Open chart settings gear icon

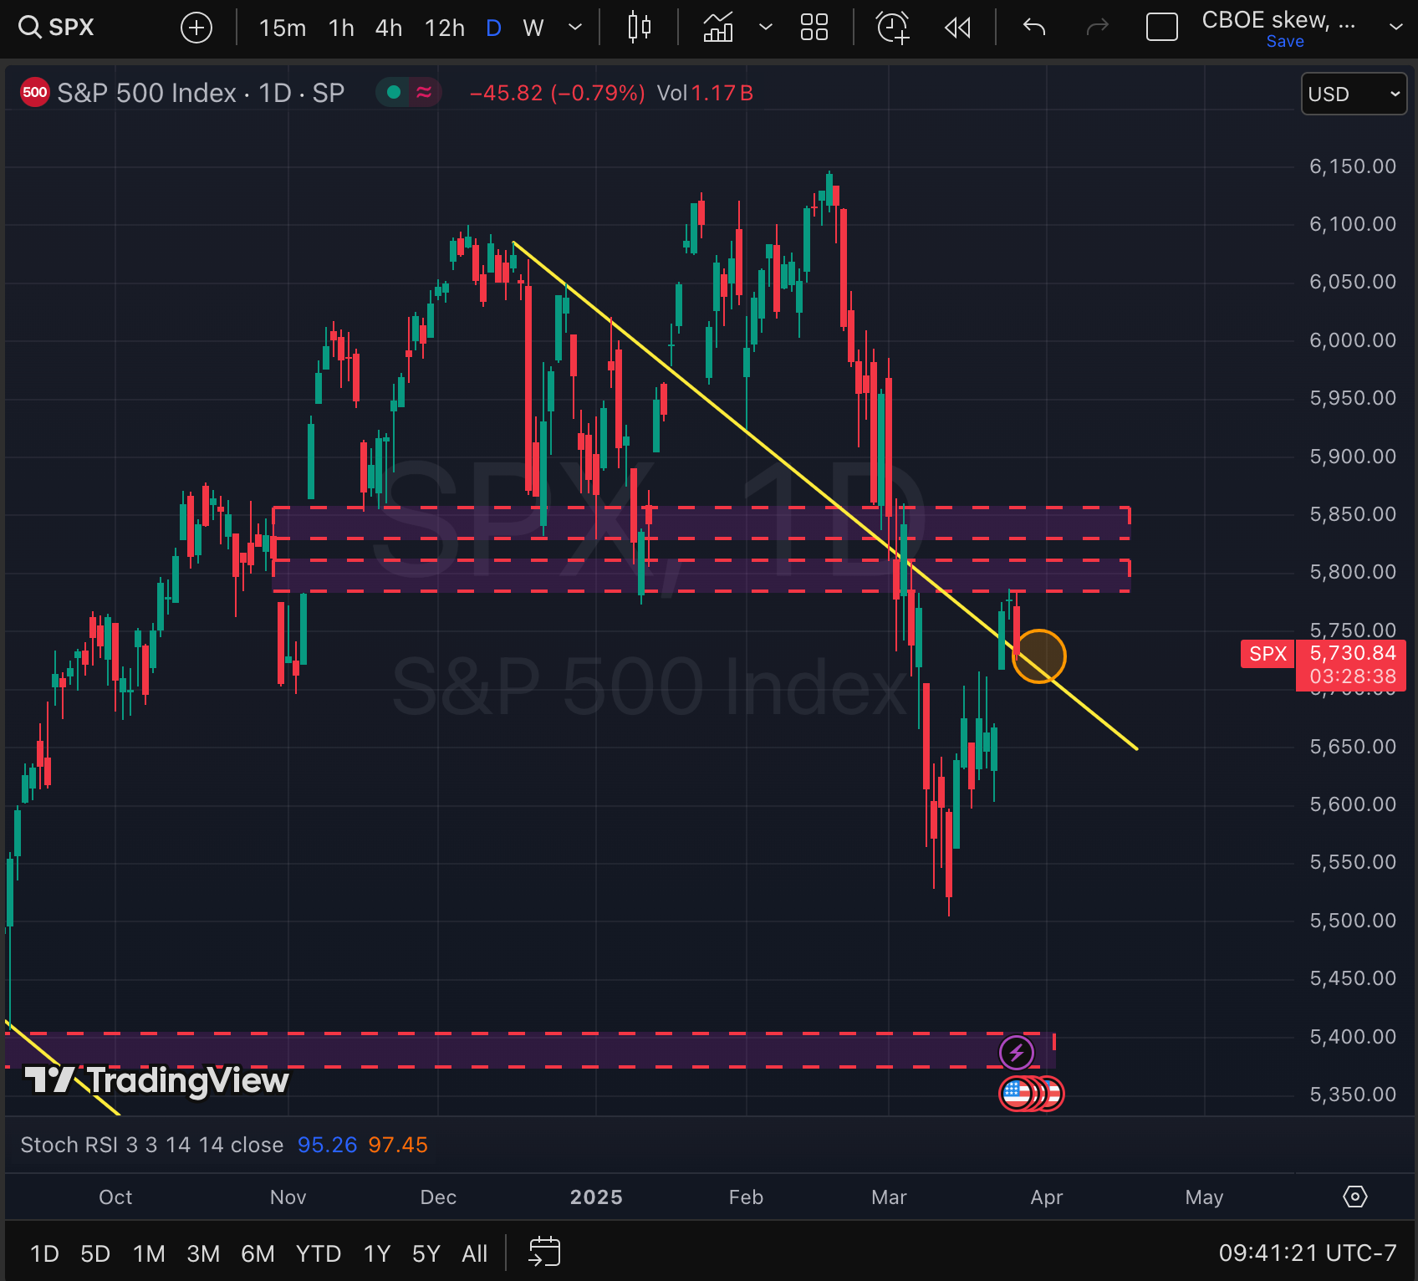pyautogui.click(x=1354, y=1197)
